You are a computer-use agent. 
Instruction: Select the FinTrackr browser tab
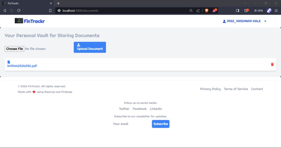pyautogui.click(x=27, y=3)
